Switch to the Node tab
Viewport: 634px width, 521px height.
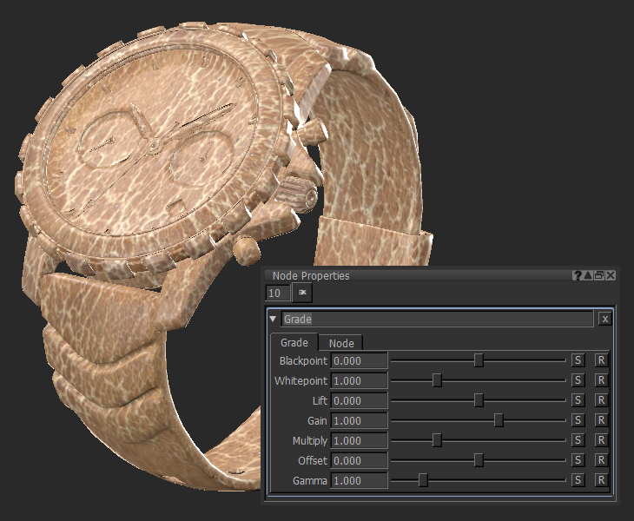341,343
